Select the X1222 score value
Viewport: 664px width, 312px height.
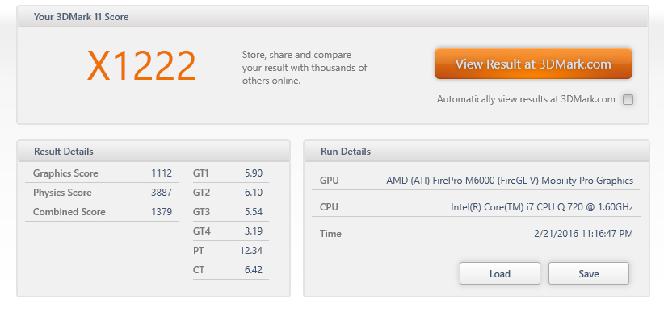[x=142, y=66]
